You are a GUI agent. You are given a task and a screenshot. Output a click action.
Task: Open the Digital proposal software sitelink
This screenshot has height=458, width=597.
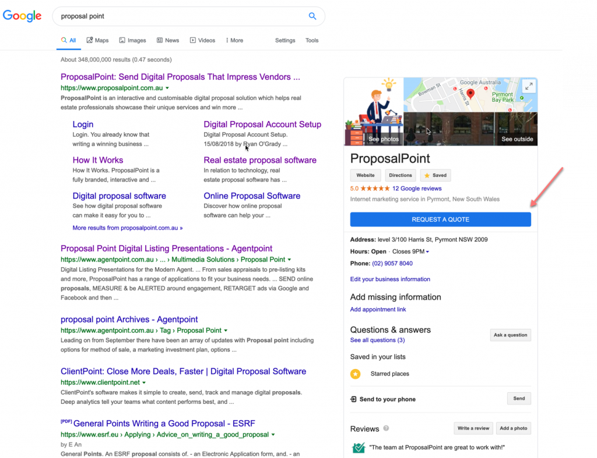(x=119, y=196)
